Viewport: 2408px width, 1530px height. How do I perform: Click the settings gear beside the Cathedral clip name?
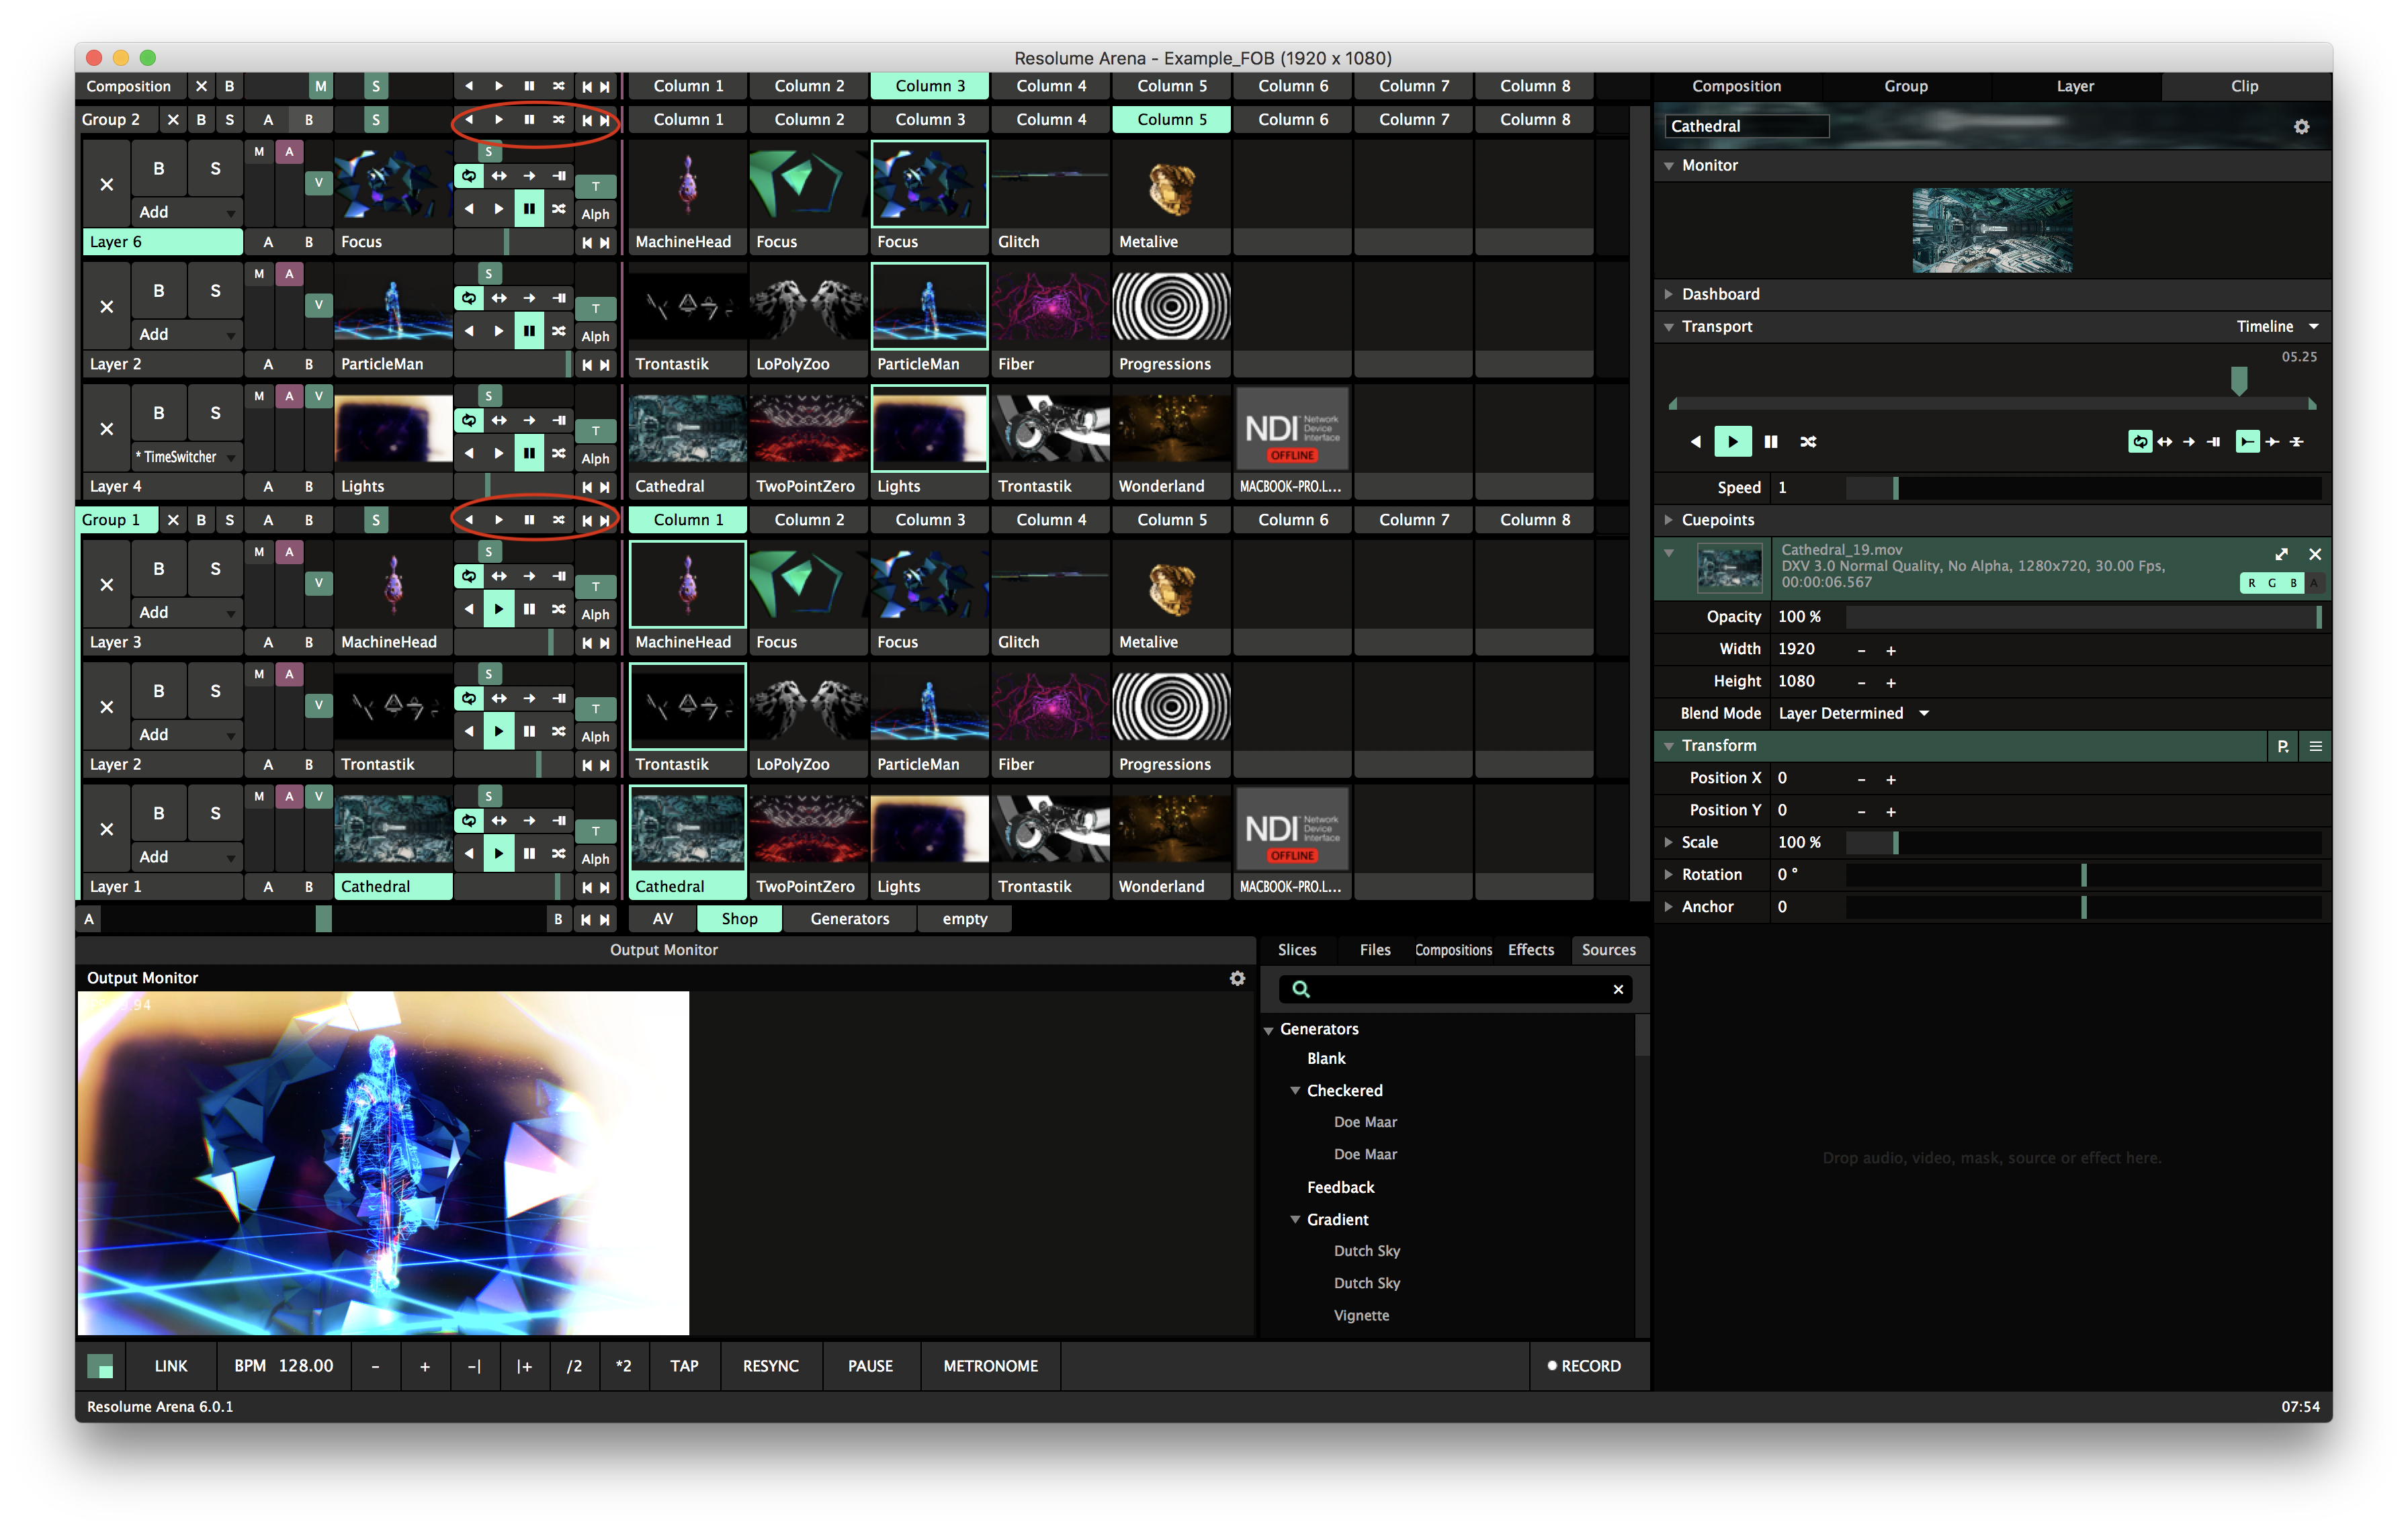pos(2301,127)
